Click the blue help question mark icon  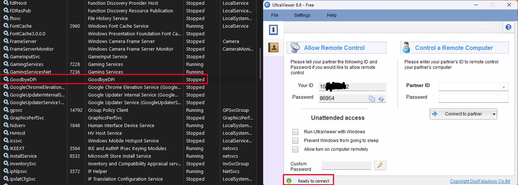[508, 27]
